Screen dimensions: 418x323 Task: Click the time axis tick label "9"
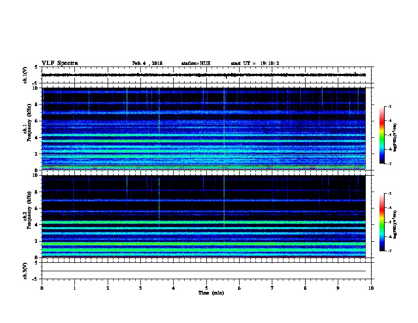(338, 288)
